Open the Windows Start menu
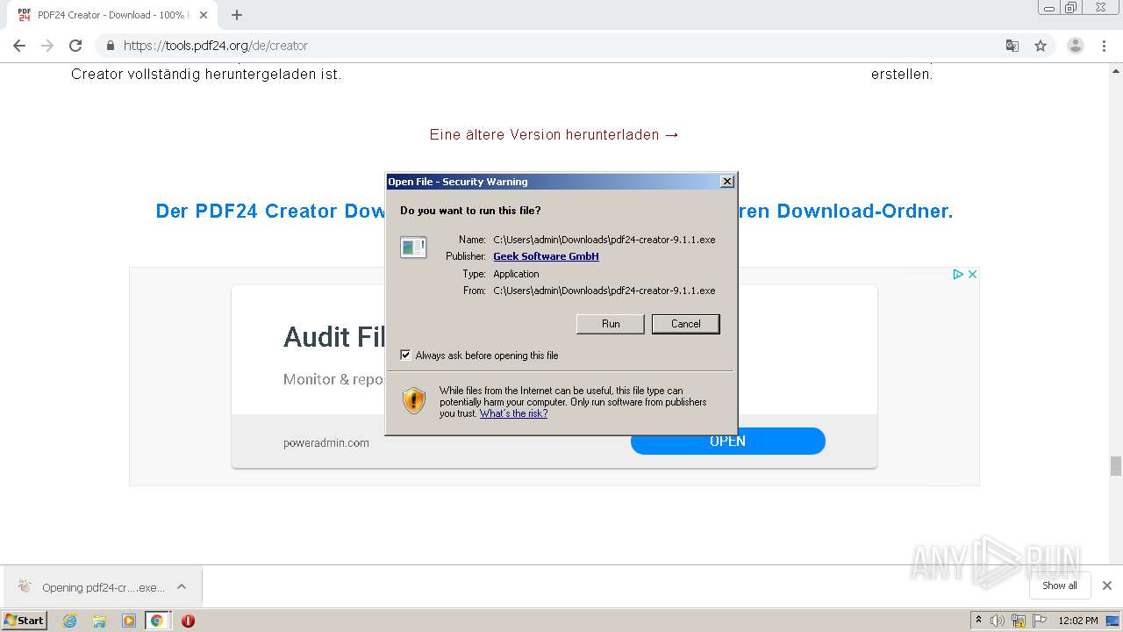 pyautogui.click(x=25, y=620)
